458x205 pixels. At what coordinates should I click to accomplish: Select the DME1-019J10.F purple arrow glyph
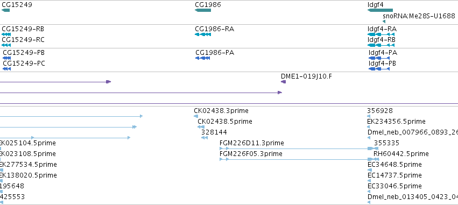[283, 82]
